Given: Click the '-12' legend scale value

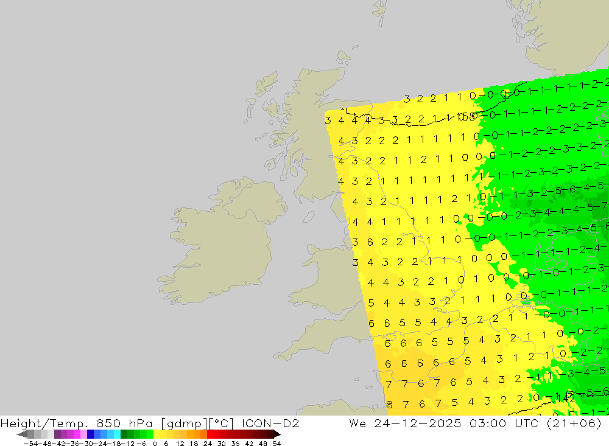Looking at the screenshot, I should [x=128, y=444].
